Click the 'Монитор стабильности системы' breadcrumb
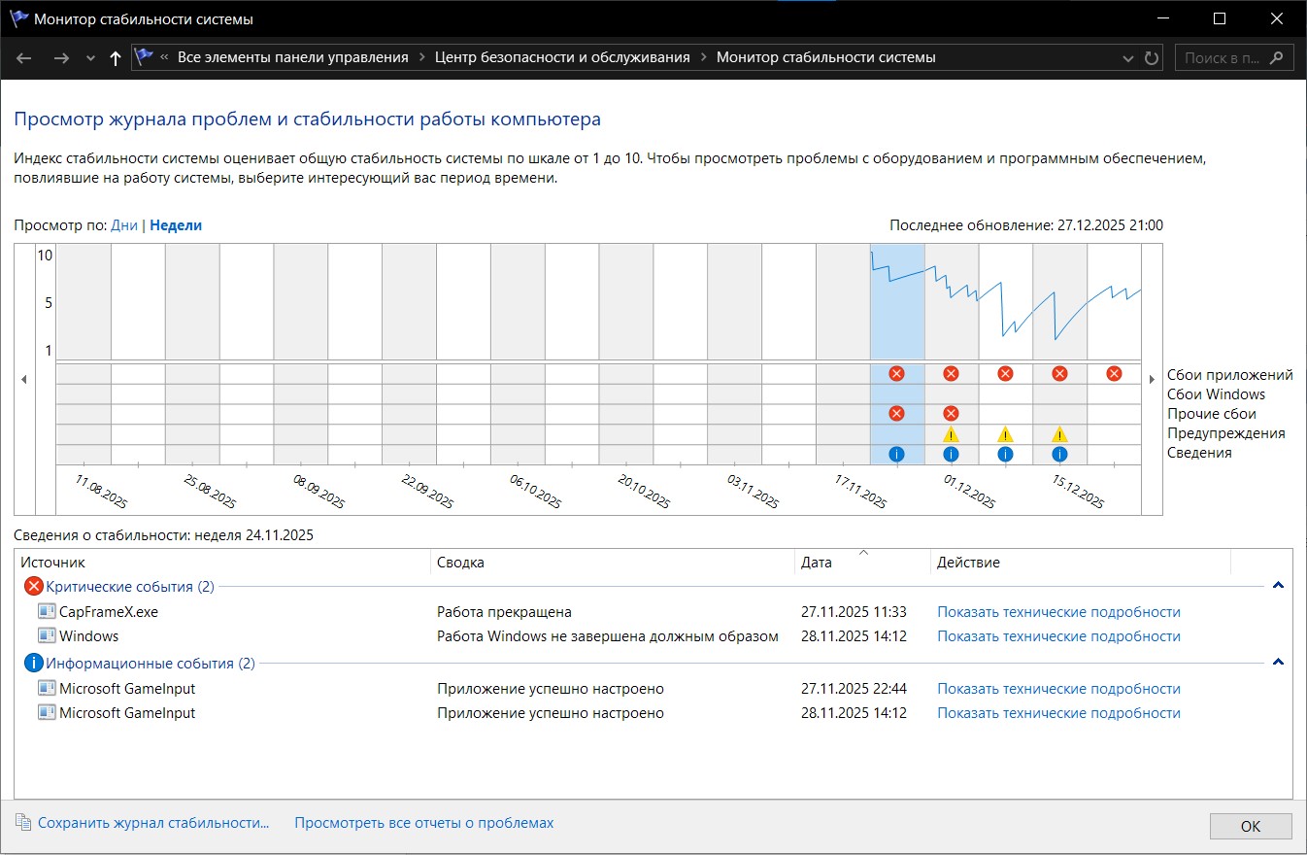This screenshot has height=855, width=1307. click(x=826, y=57)
